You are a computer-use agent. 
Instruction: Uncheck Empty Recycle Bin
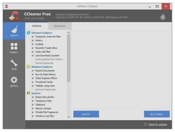(32, 97)
